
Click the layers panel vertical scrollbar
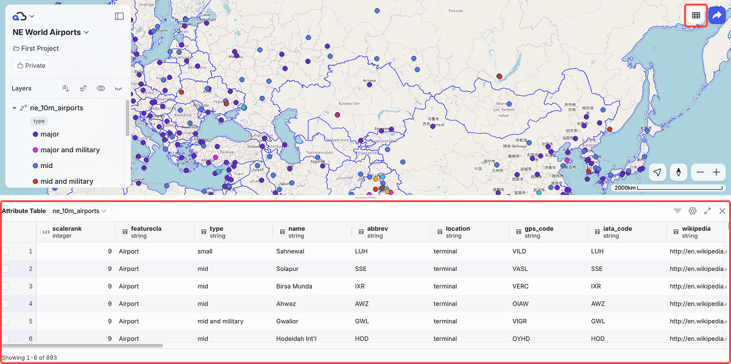pos(127,117)
